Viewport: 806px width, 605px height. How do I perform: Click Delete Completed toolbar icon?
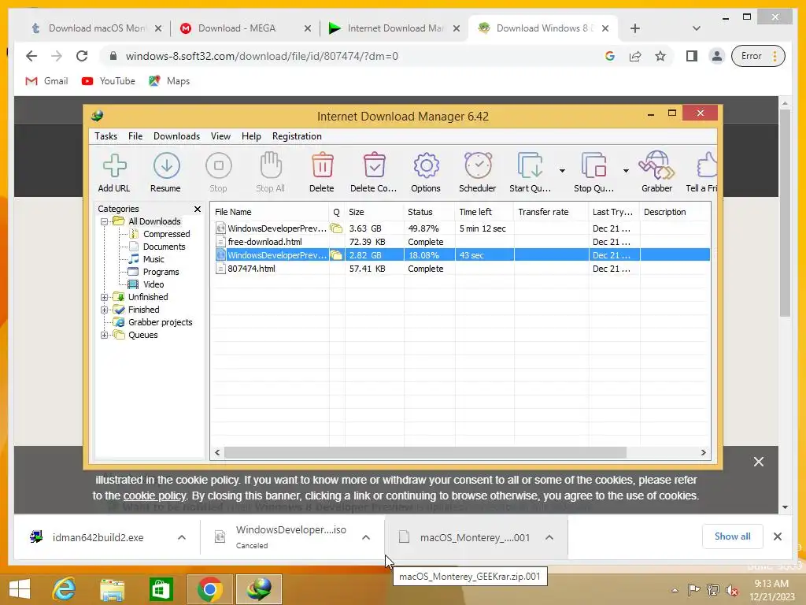374,172
